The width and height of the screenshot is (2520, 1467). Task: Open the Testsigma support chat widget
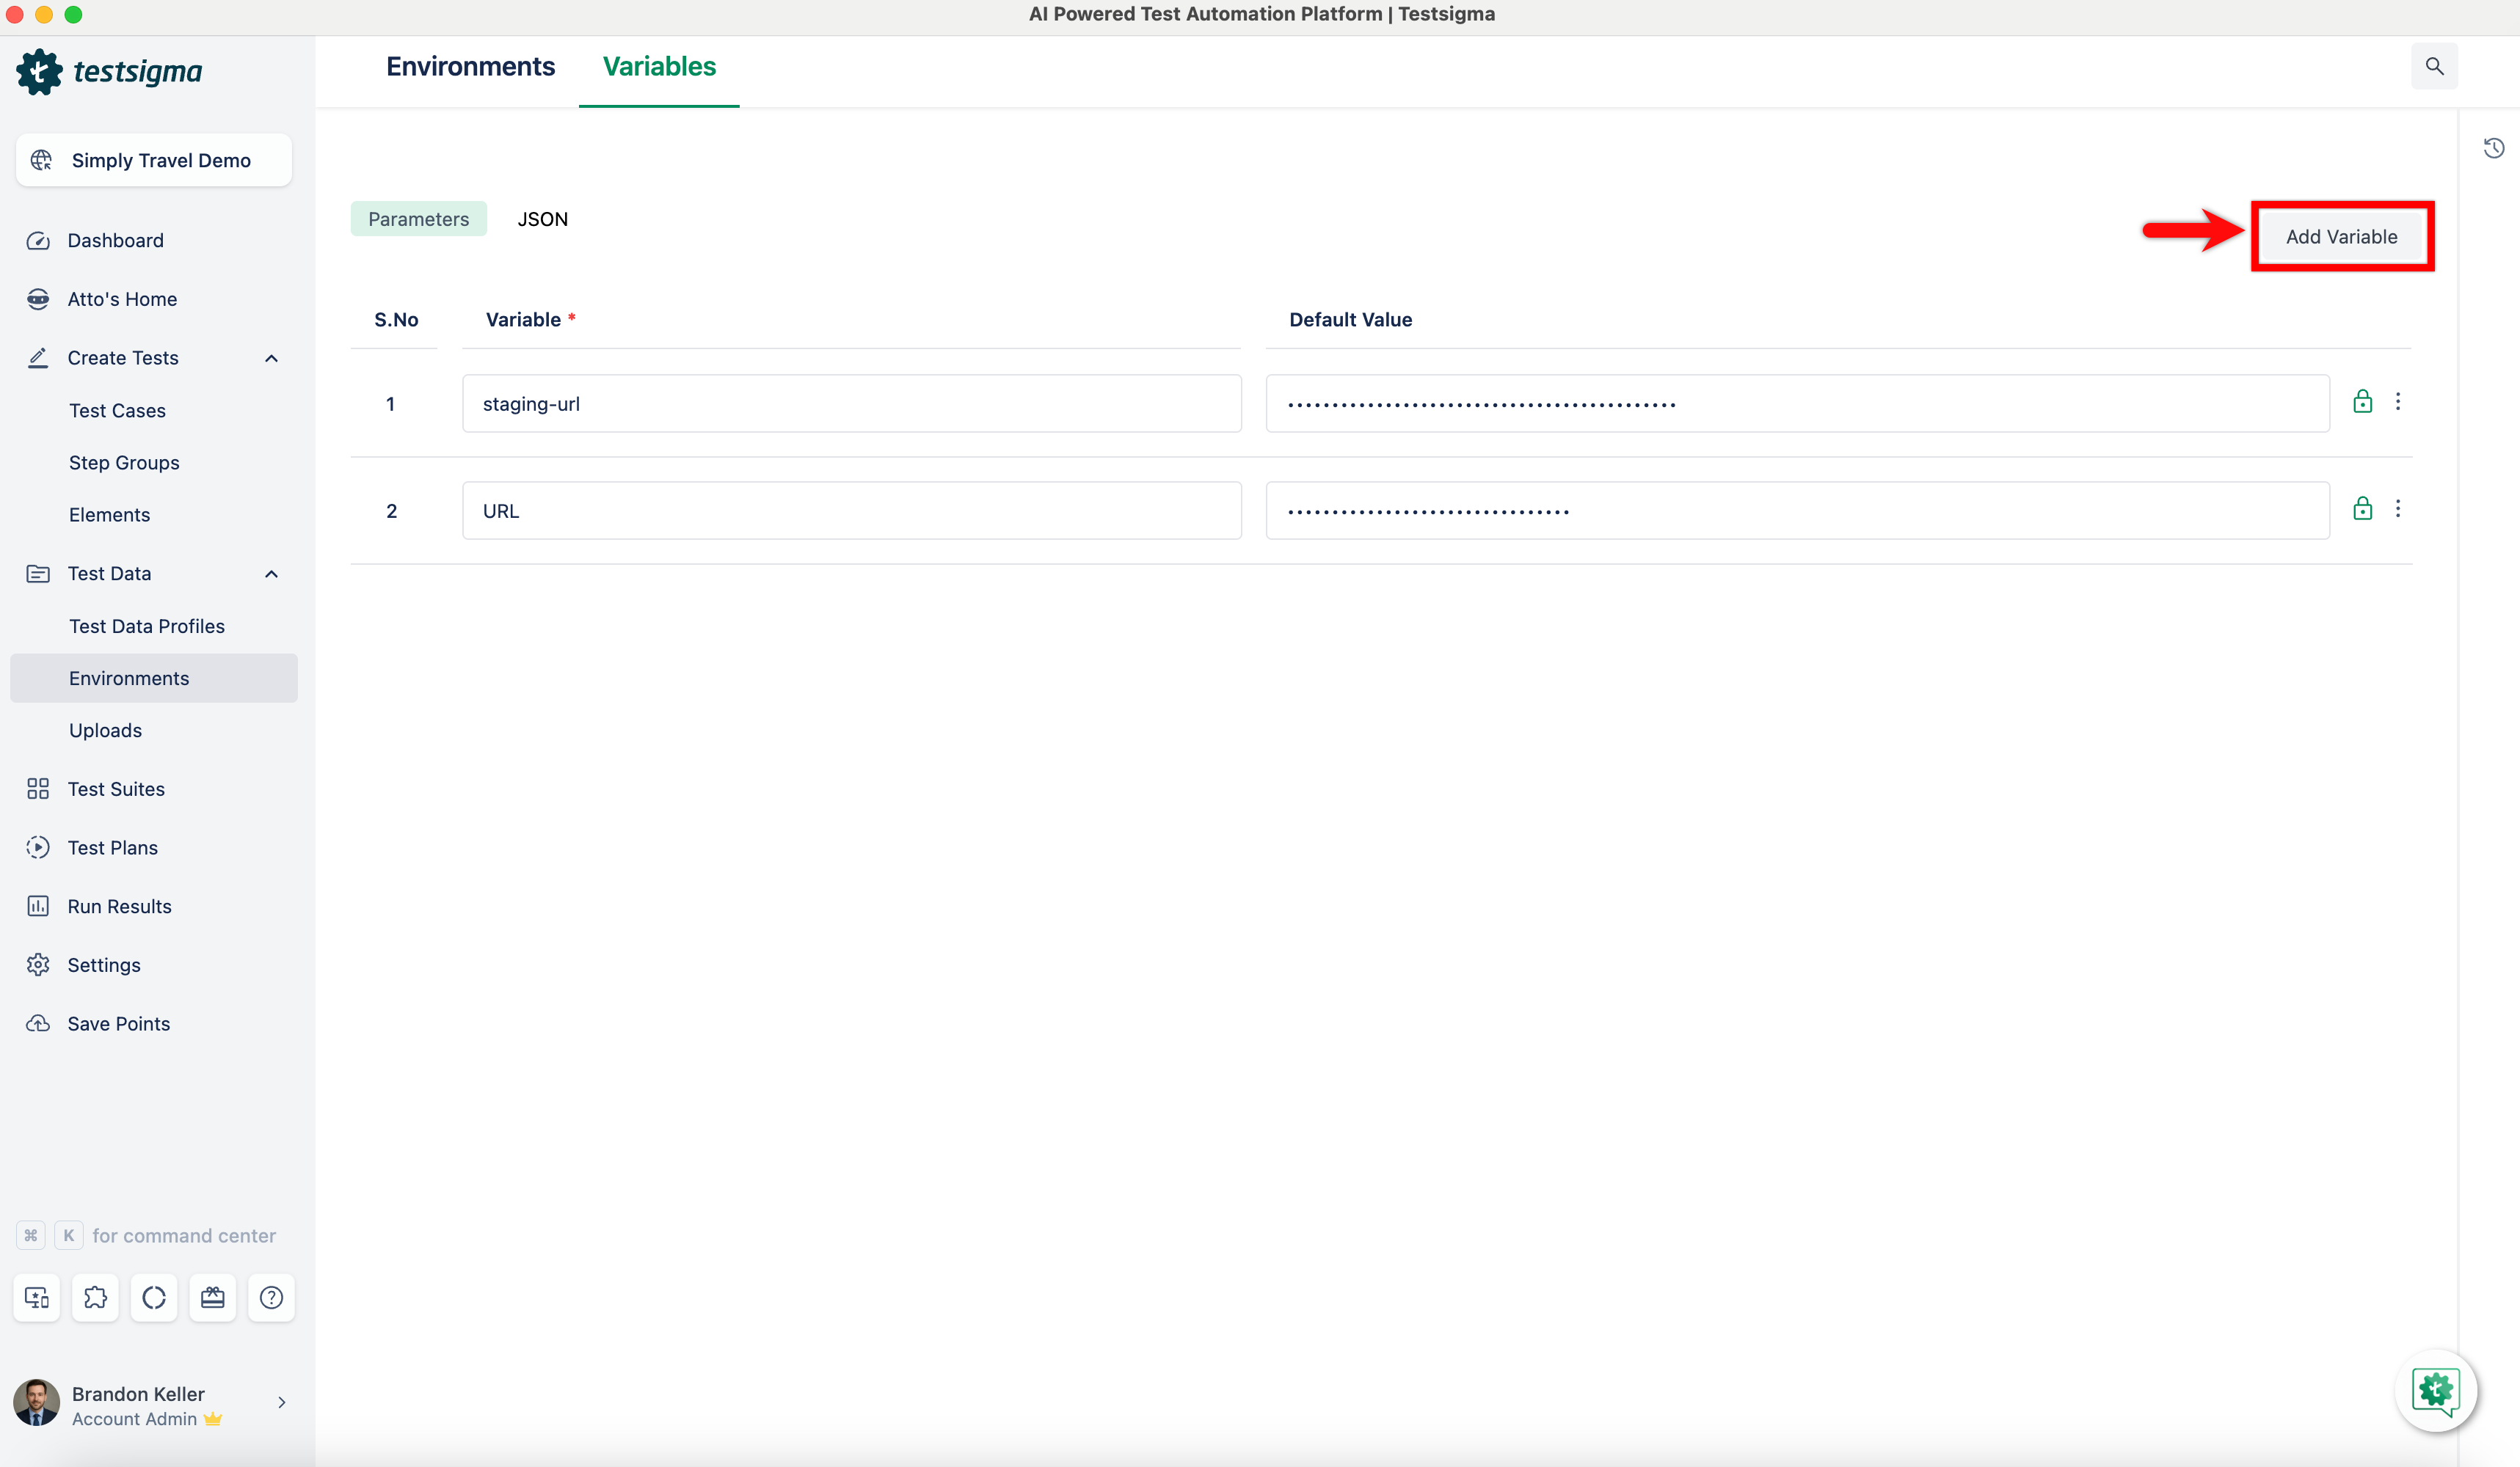click(2437, 1390)
